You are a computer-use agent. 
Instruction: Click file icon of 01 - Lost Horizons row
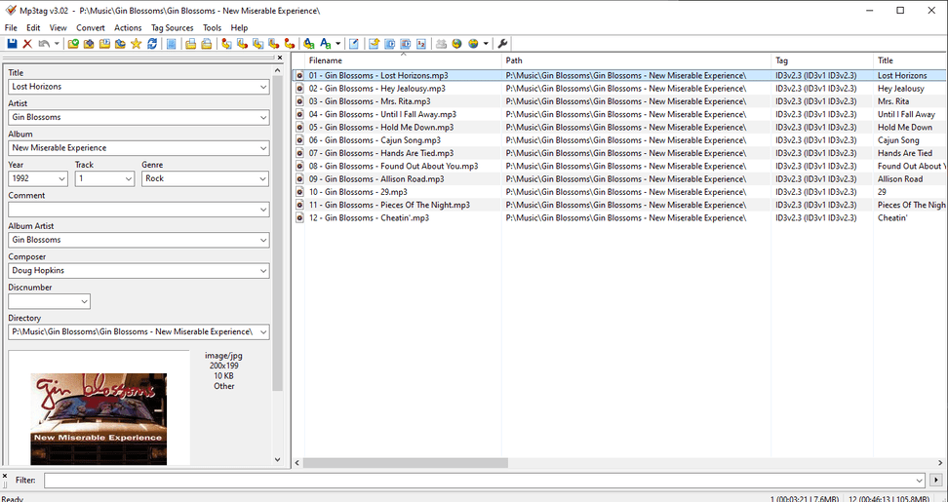click(299, 75)
